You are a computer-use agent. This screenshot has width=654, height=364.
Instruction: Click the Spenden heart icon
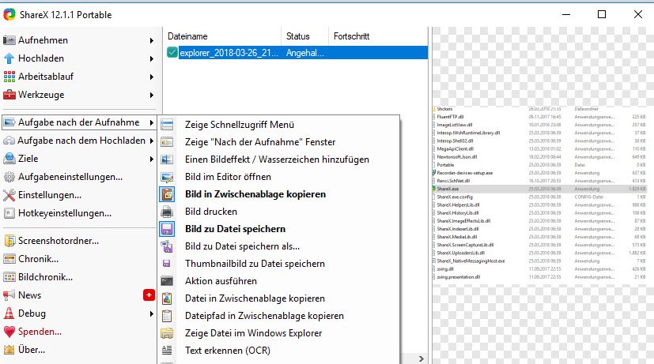(x=9, y=332)
